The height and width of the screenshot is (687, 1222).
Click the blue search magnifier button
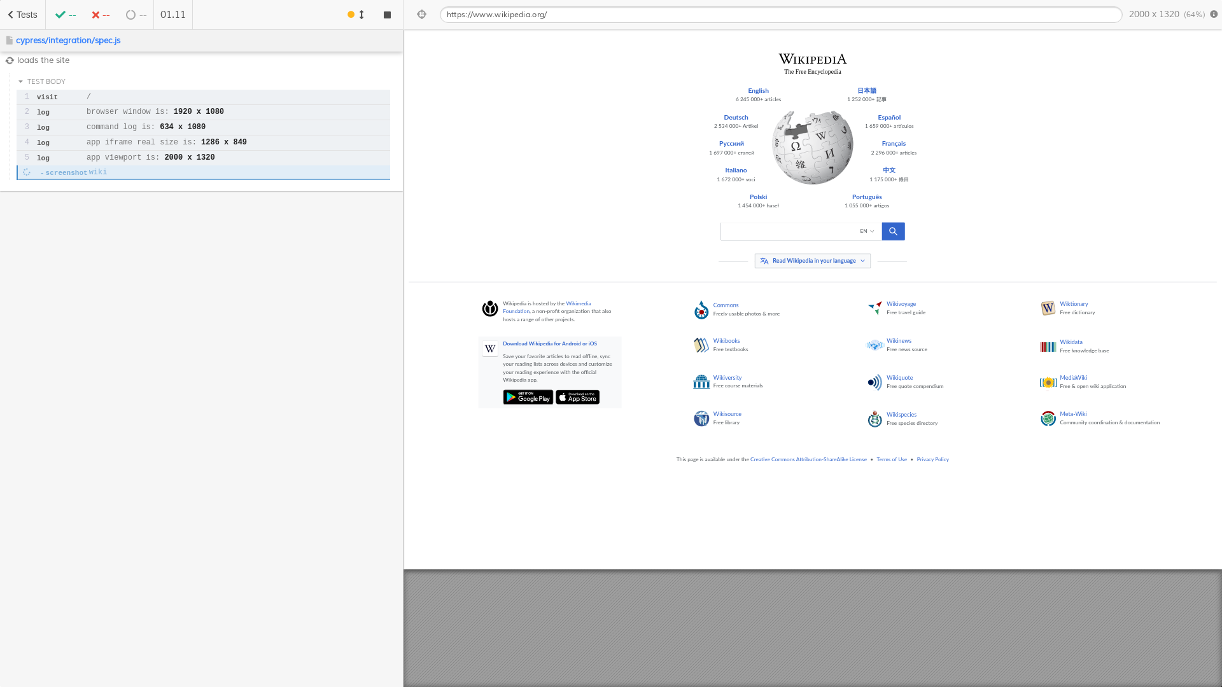tap(893, 232)
